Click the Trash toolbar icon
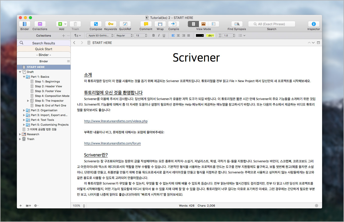The width and height of the screenshot is (344, 222). 75,24
